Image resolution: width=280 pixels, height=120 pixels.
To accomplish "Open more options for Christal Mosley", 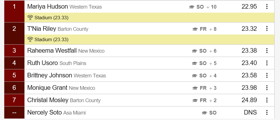I will 267,100.
